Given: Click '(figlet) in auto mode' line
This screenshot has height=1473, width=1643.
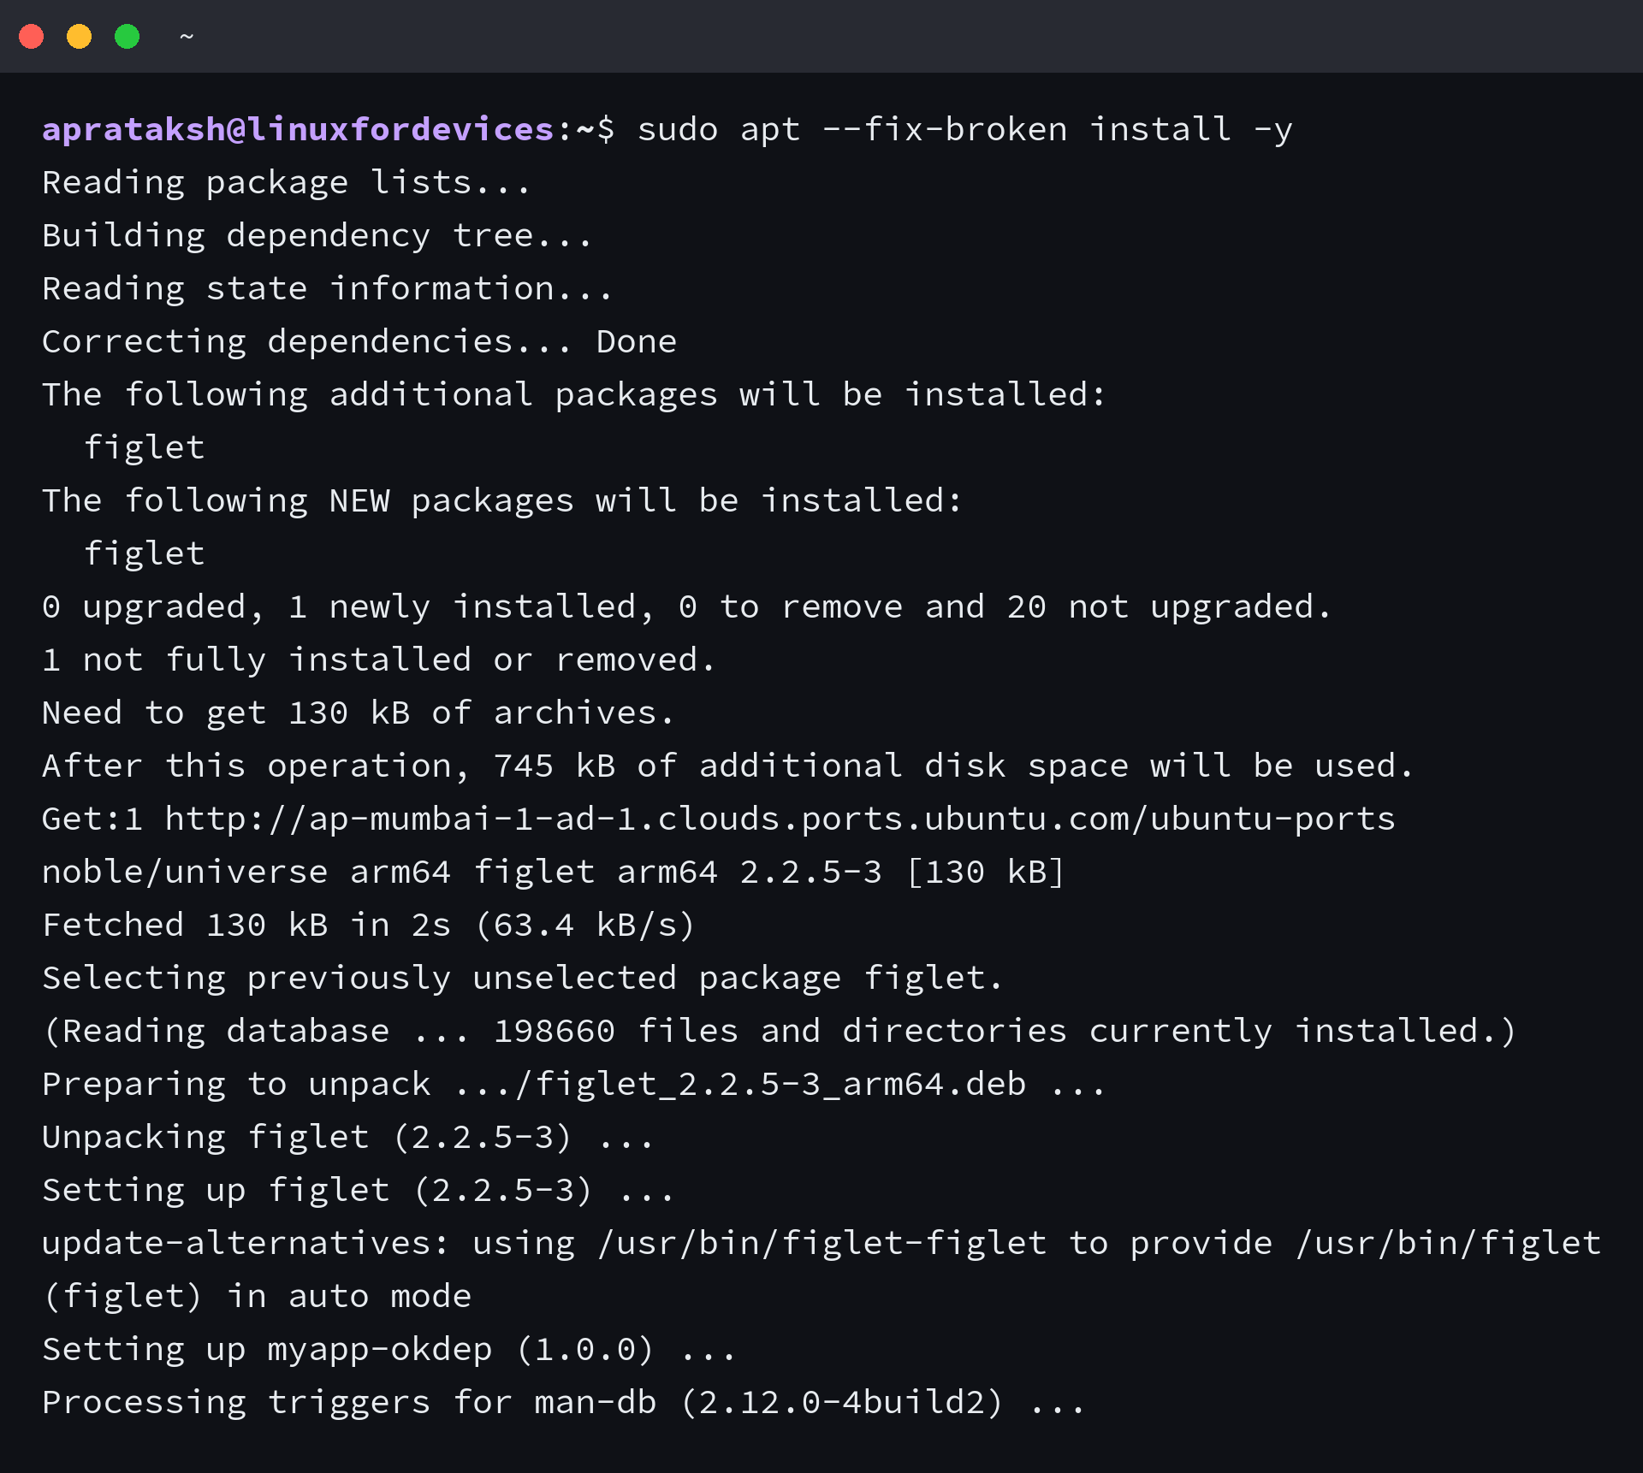Looking at the screenshot, I should pos(257,1297).
